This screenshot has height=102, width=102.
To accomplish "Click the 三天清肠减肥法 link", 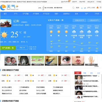I will click(24, 87).
